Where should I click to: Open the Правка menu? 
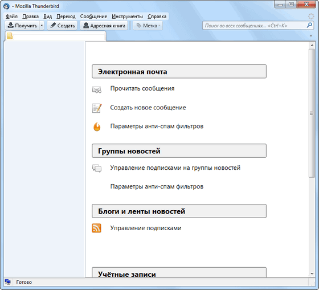31,17
